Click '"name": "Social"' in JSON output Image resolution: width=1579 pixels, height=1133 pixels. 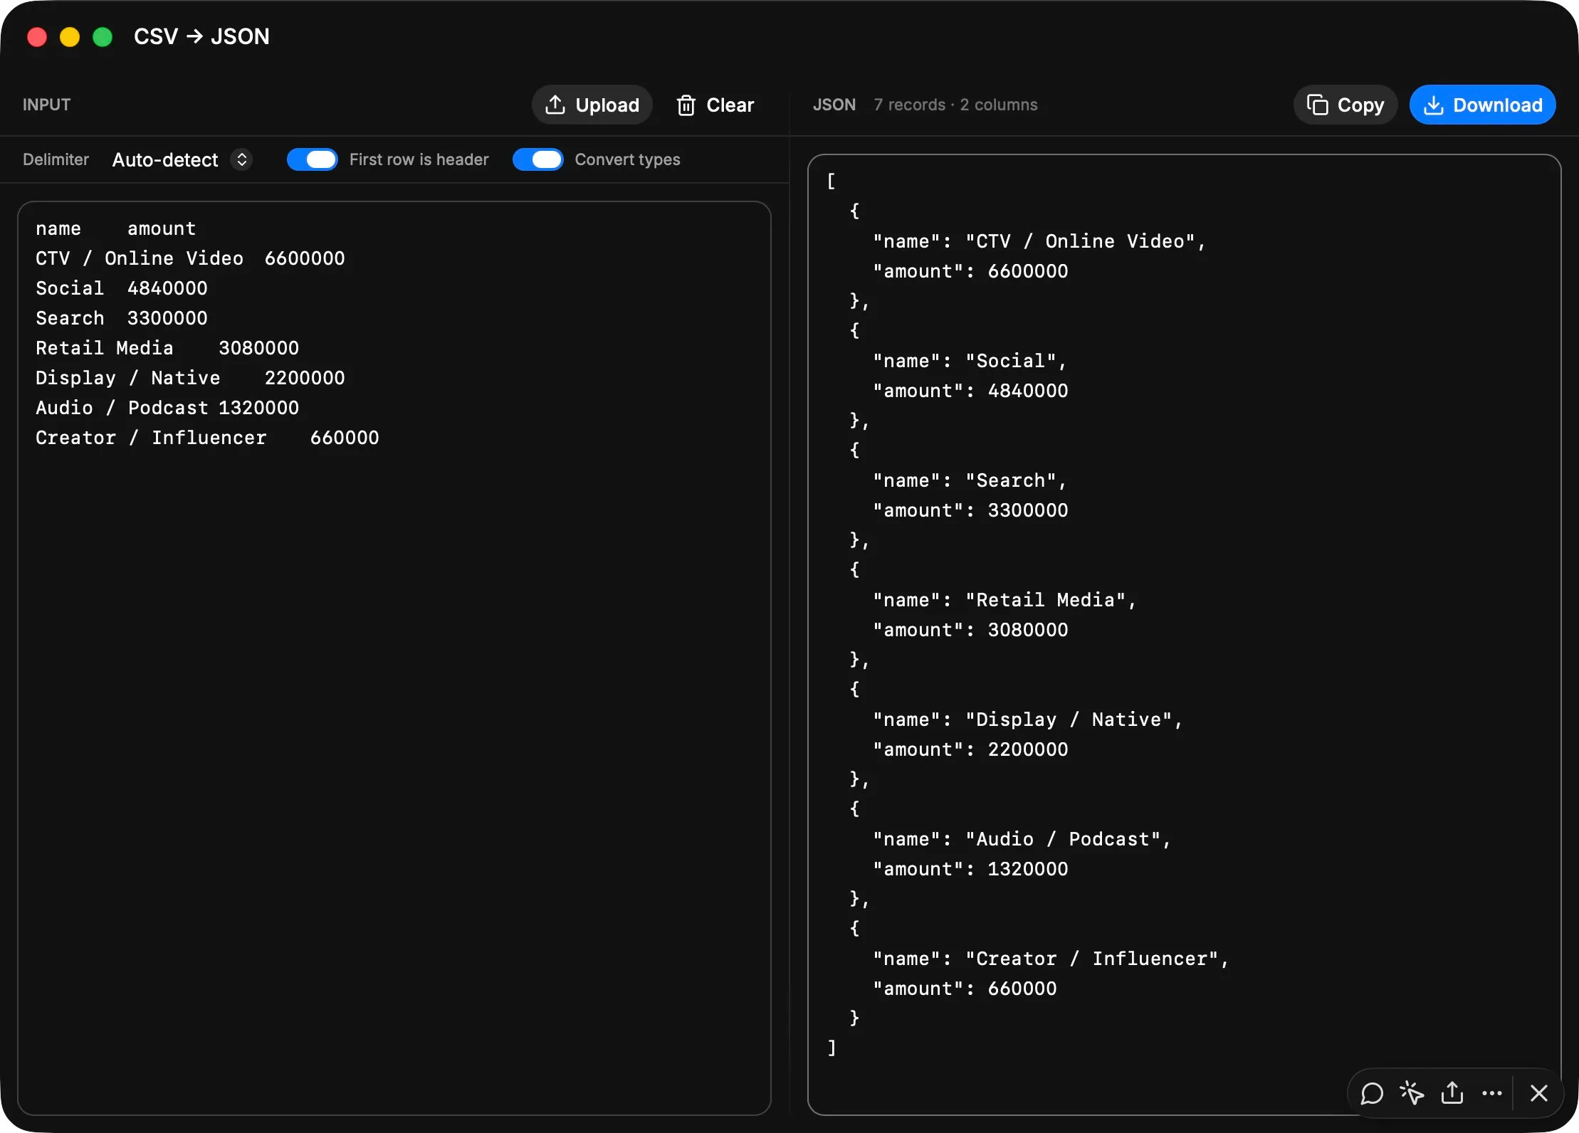[x=970, y=361]
